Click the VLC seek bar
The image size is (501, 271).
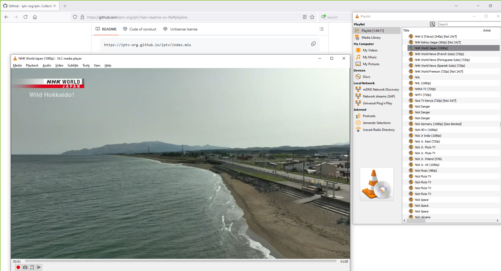point(181,261)
